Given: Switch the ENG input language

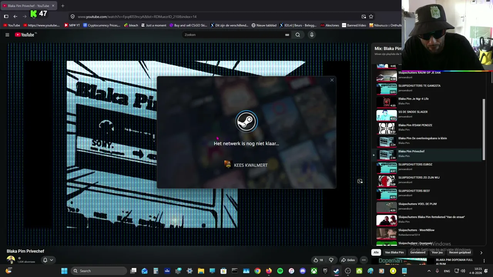Looking at the screenshot, I should click(447, 271).
